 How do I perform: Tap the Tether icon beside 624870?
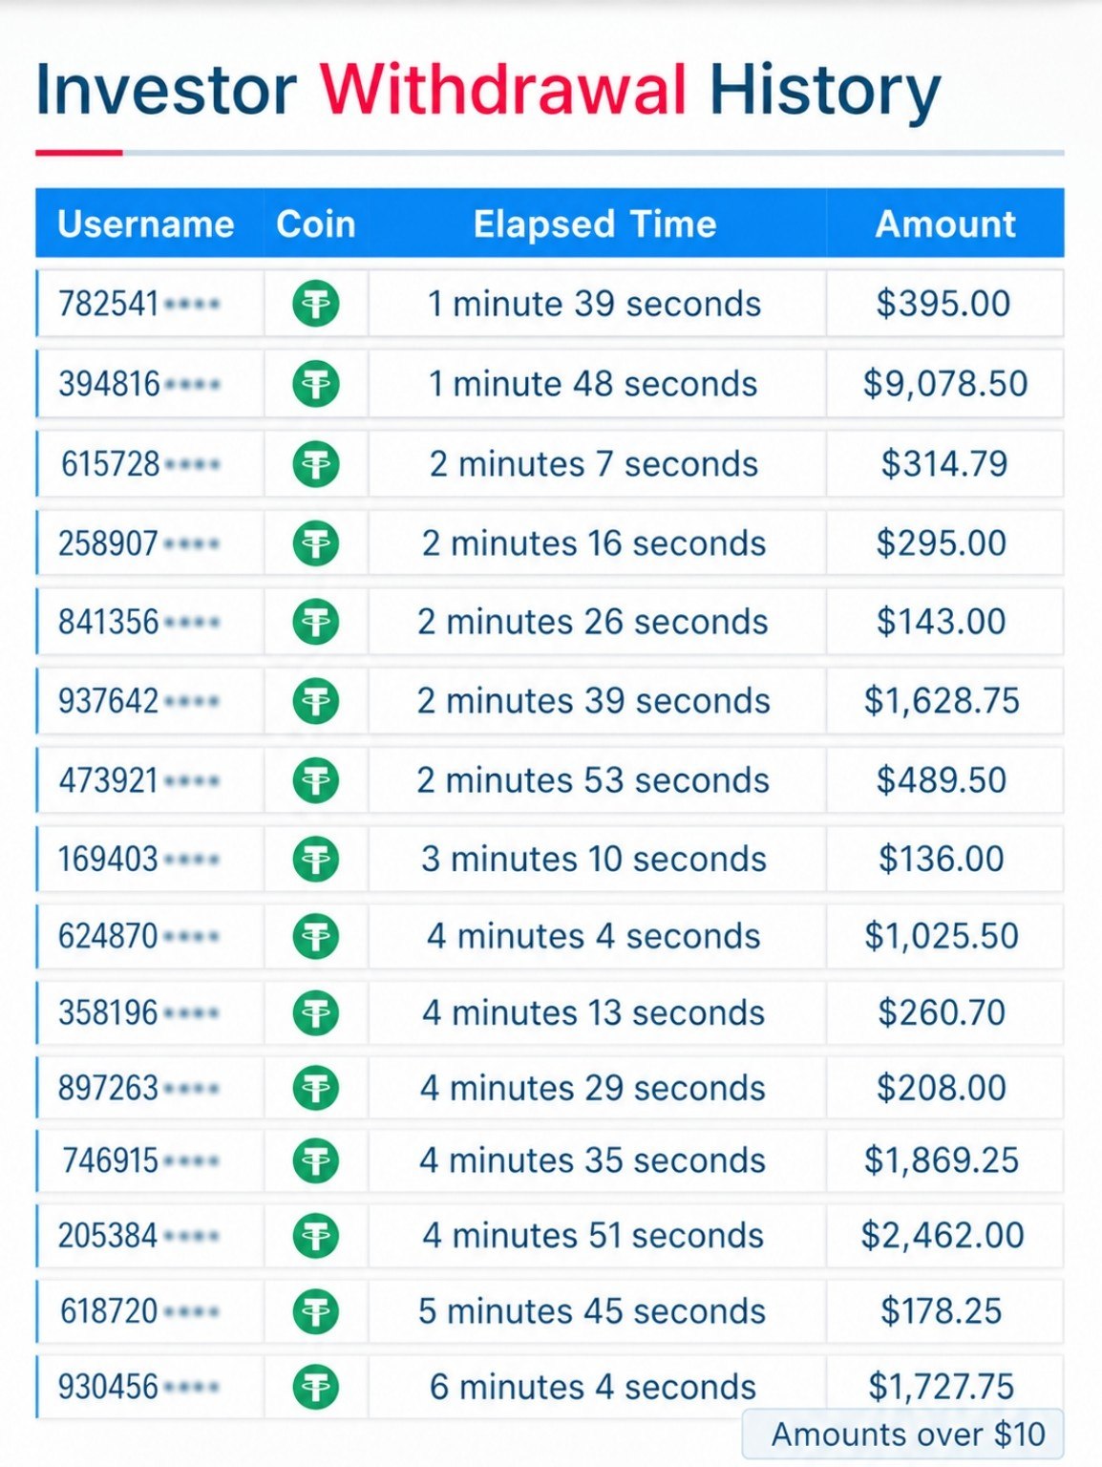[315, 936]
